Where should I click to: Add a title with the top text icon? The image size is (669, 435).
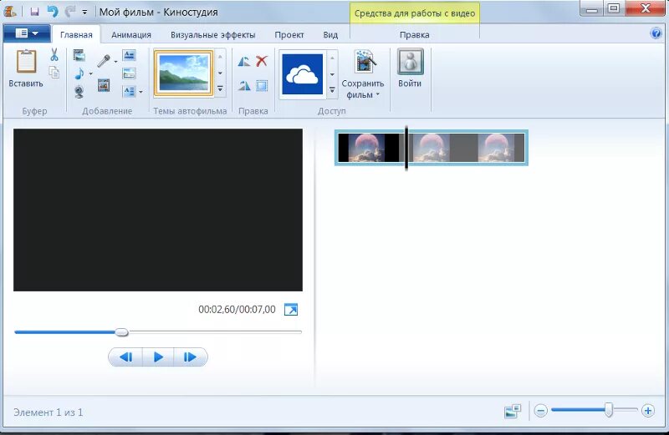pos(129,55)
